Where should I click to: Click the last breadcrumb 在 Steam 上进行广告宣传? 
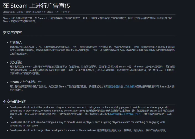point(57,12)
